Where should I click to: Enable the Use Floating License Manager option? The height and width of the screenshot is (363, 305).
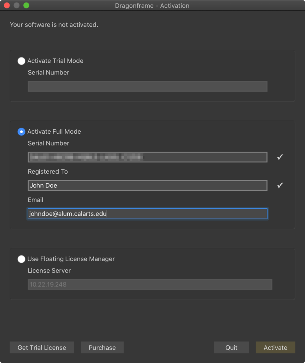coord(21,259)
